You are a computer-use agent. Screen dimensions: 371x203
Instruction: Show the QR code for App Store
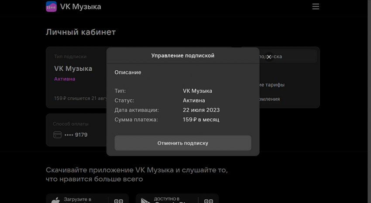pos(118,200)
